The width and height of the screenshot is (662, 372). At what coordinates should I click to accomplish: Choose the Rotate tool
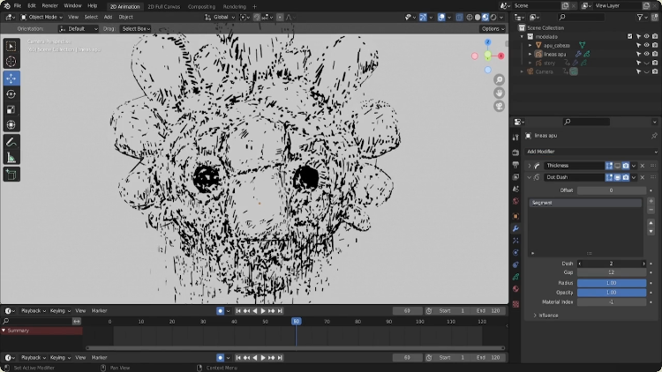point(11,94)
